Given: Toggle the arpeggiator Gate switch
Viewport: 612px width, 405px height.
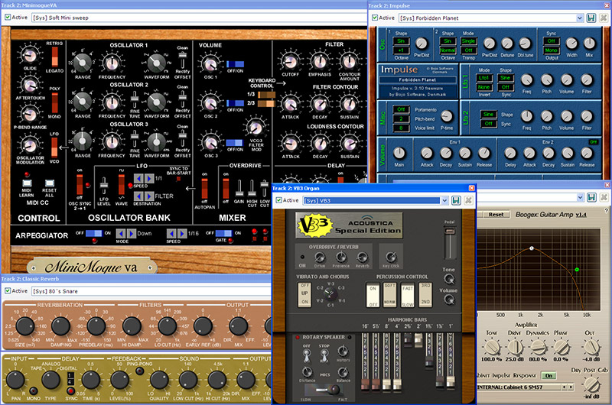Looking at the screenshot, I should 224,233.
